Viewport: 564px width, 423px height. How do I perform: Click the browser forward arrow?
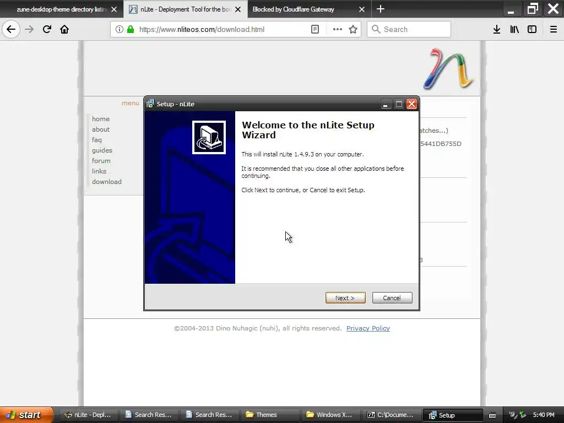29,30
